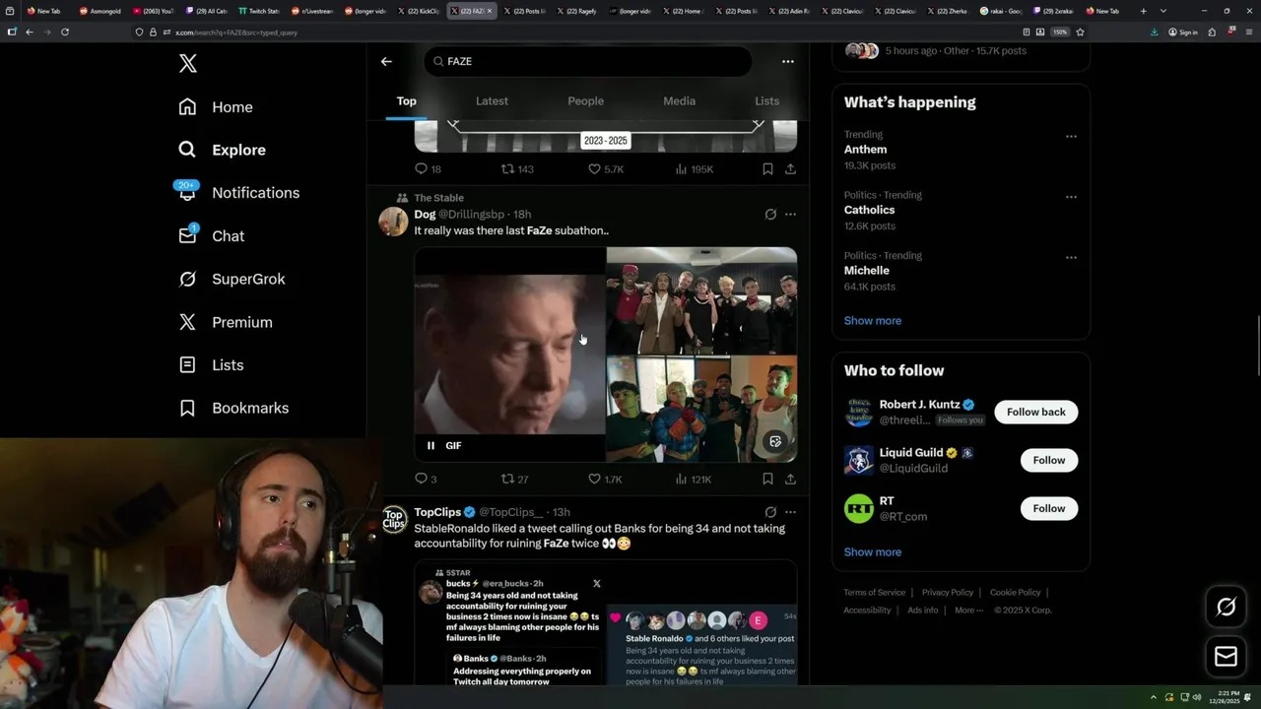Open more menu on TopClips post
The width and height of the screenshot is (1261, 709).
(x=790, y=512)
